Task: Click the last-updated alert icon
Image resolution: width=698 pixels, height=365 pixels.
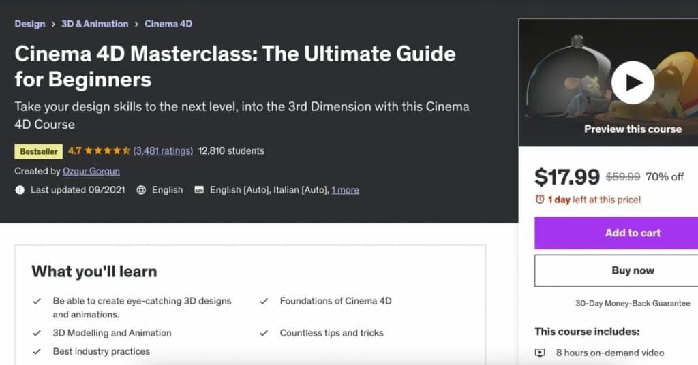Action: click(x=20, y=190)
